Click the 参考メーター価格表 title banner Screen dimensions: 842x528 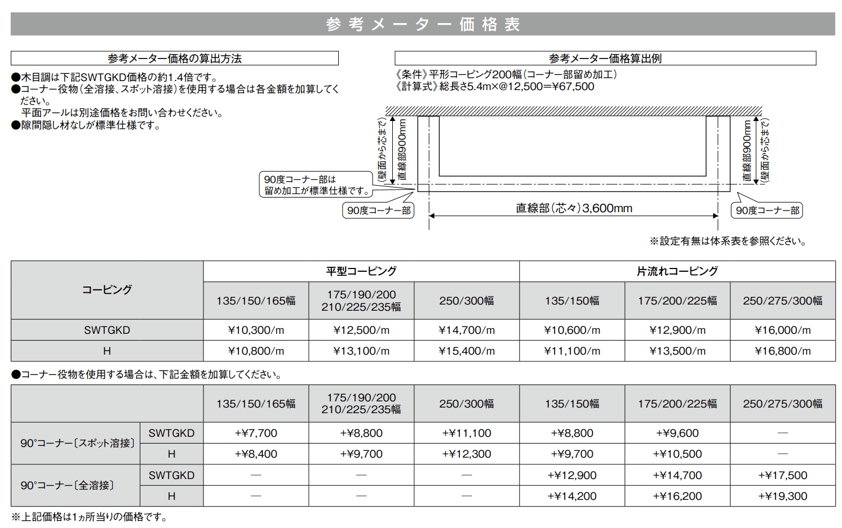421,24
